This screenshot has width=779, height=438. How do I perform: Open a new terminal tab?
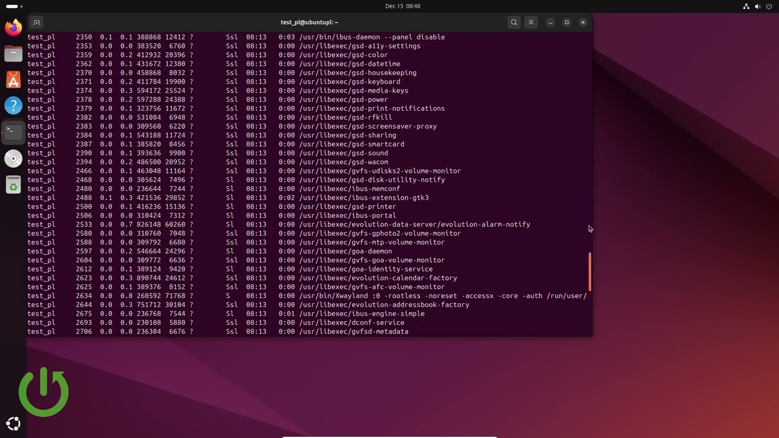pos(37,23)
